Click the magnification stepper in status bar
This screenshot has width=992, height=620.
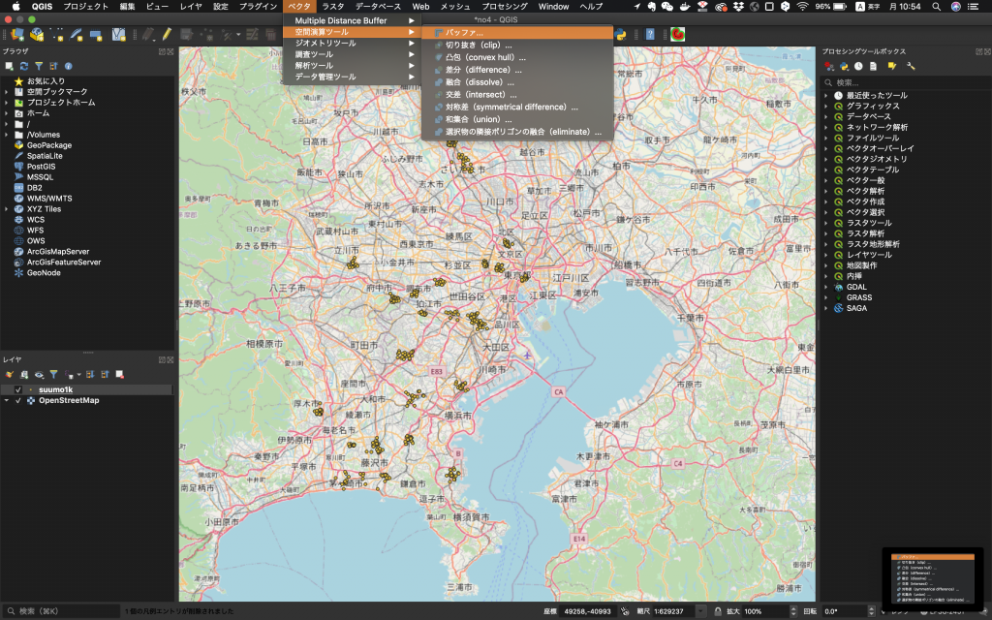(793, 611)
